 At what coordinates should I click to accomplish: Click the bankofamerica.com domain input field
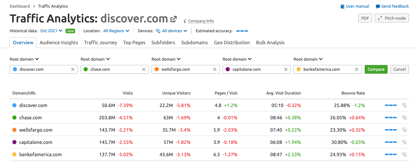pos(328,69)
